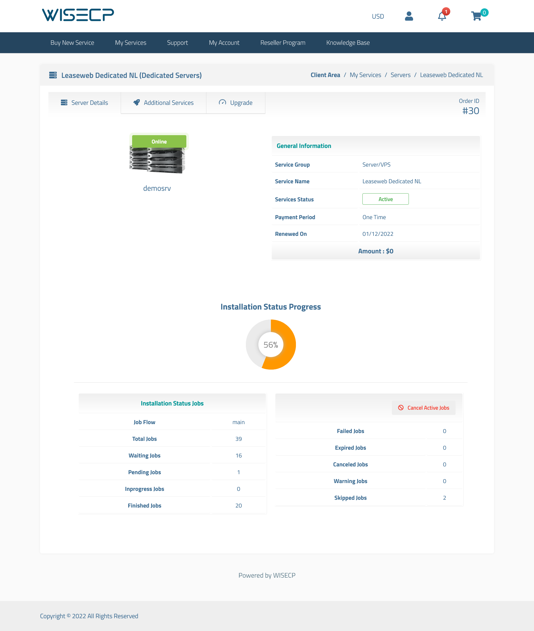Viewport: 534px width, 631px height.
Task: Click the 01/12/2022 renewed date
Action: pos(378,234)
